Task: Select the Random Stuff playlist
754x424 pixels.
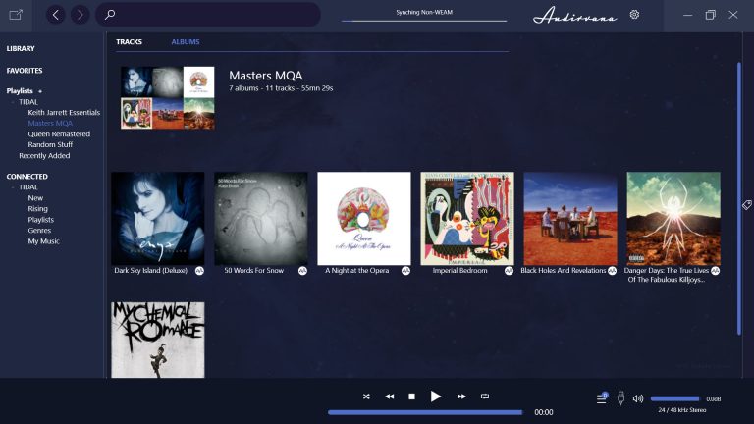Action: (50, 144)
